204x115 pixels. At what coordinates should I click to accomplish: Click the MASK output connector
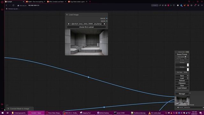coord(107,21)
